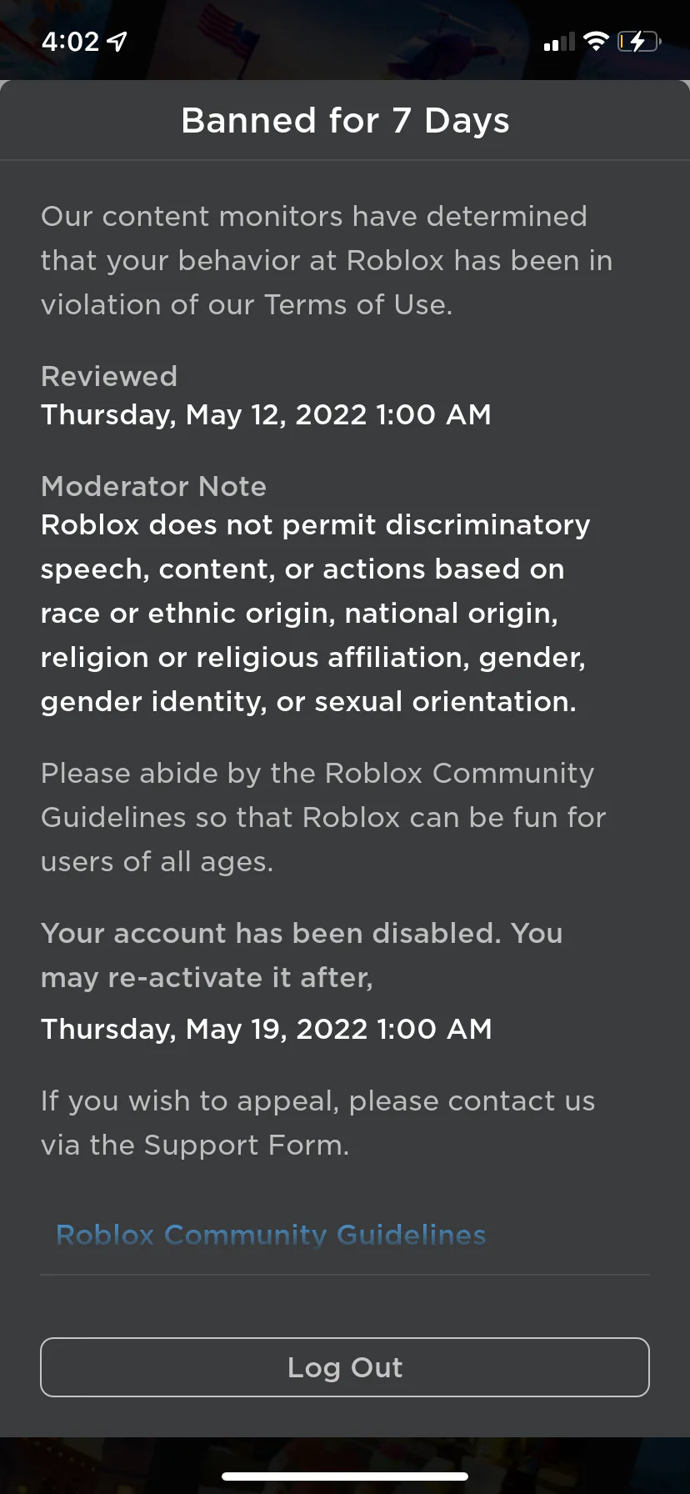Open the Roblox Community Guidelines link

270,1235
